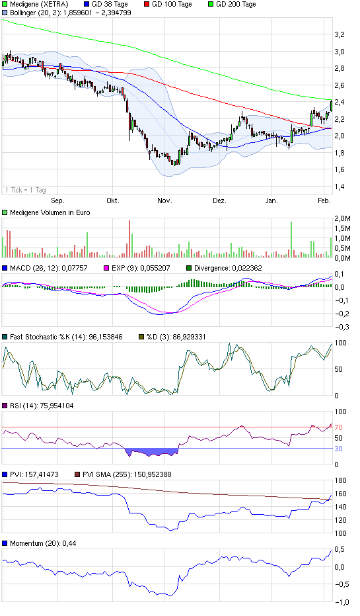Click the blue GD 38 Tage legend swatch
This screenshot has height=616, width=360.
(x=87, y=5)
